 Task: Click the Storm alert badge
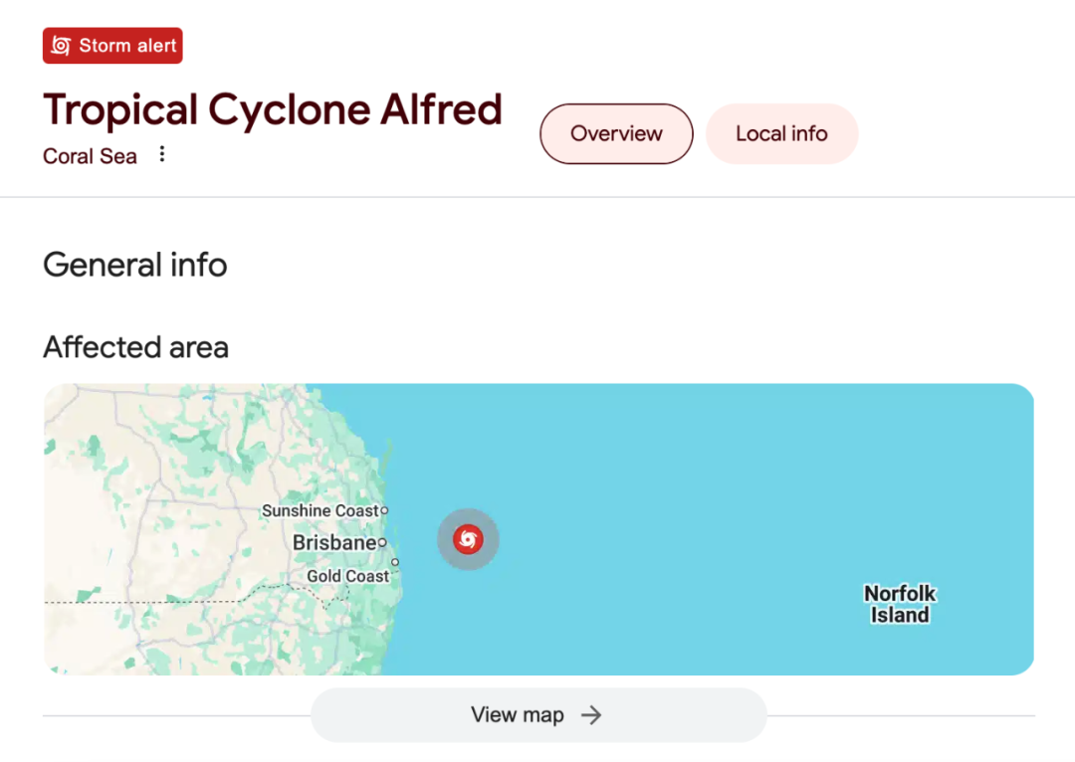pyautogui.click(x=112, y=46)
